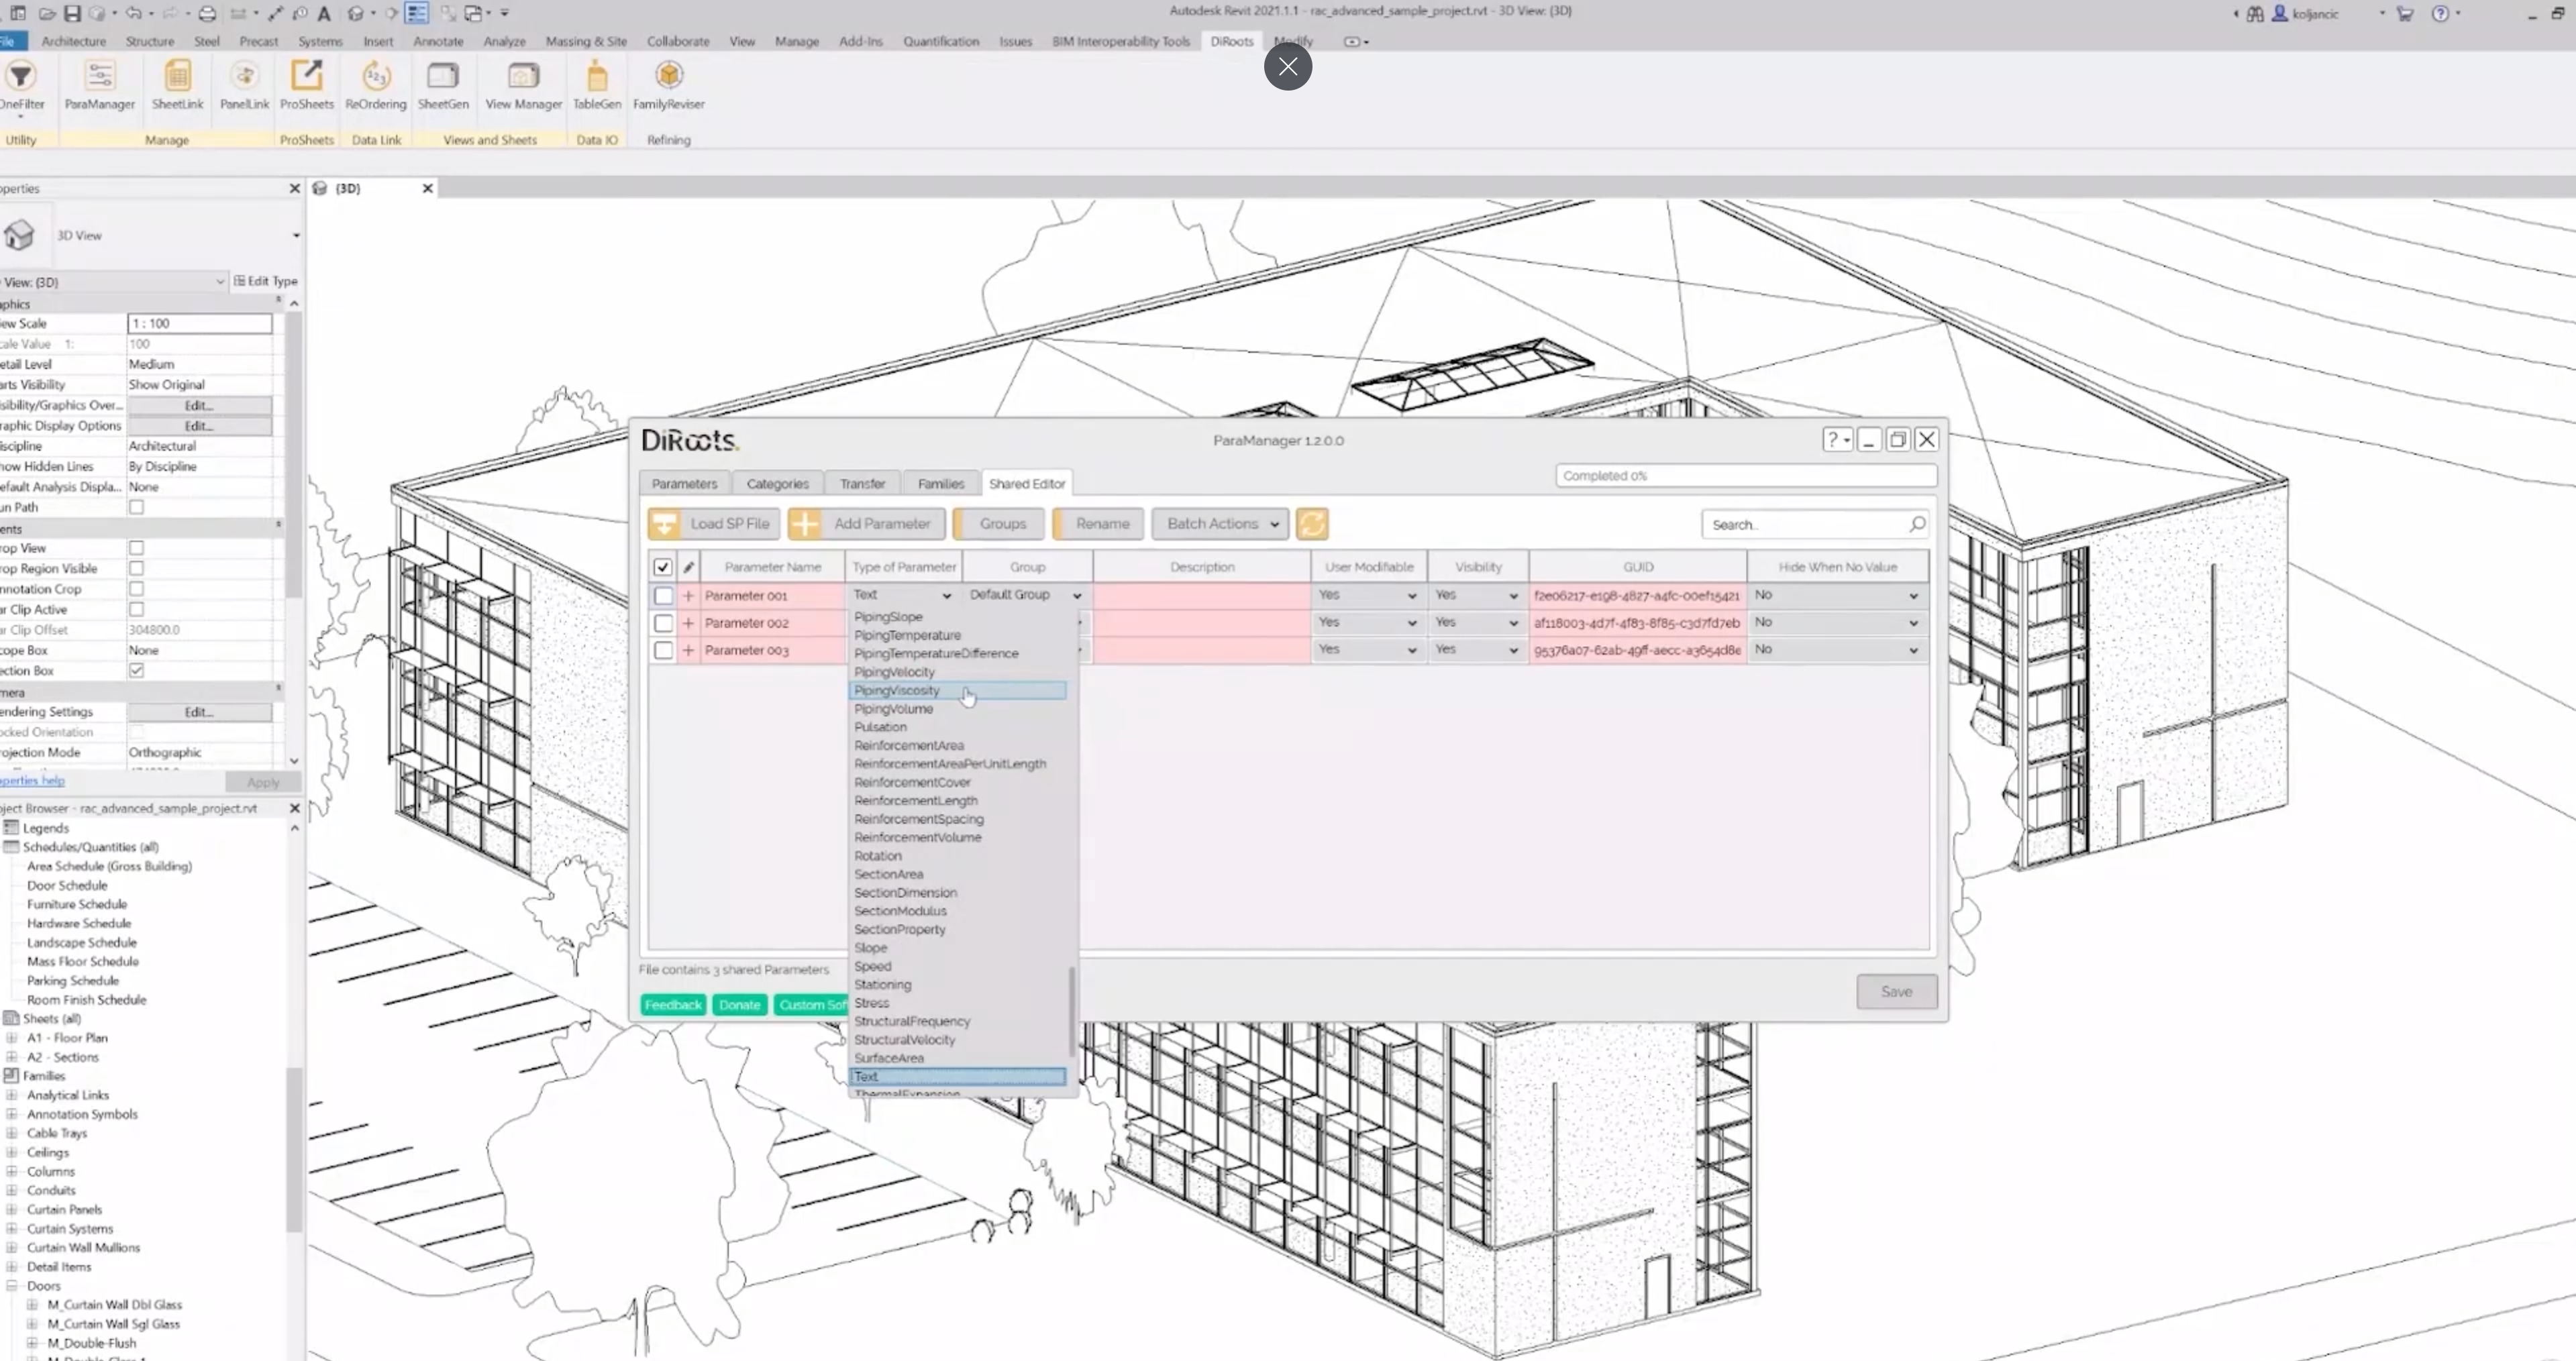Launch the FamilyReviser tool
Screen dimensions: 2576x1361
pyautogui.click(x=668, y=84)
